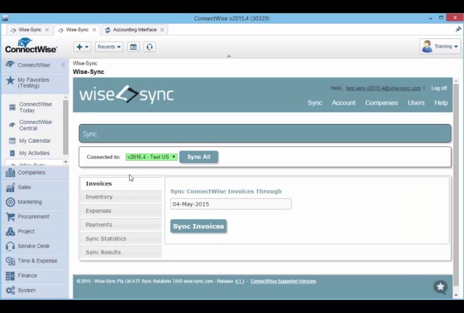Open the Finance module
This screenshot has height=313, width=464.
(x=35, y=276)
